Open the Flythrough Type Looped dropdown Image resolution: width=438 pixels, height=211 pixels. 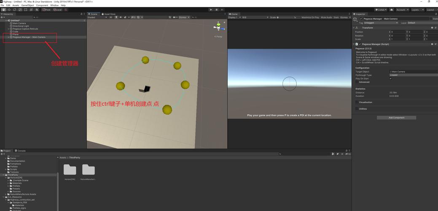pos(414,75)
